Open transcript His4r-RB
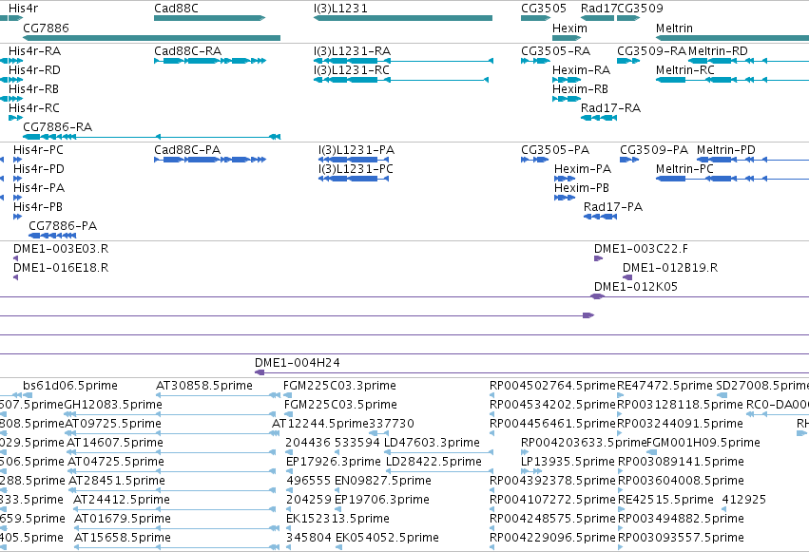Image resolution: width=809 pixels, height=552 pixels. pos(33,89)
